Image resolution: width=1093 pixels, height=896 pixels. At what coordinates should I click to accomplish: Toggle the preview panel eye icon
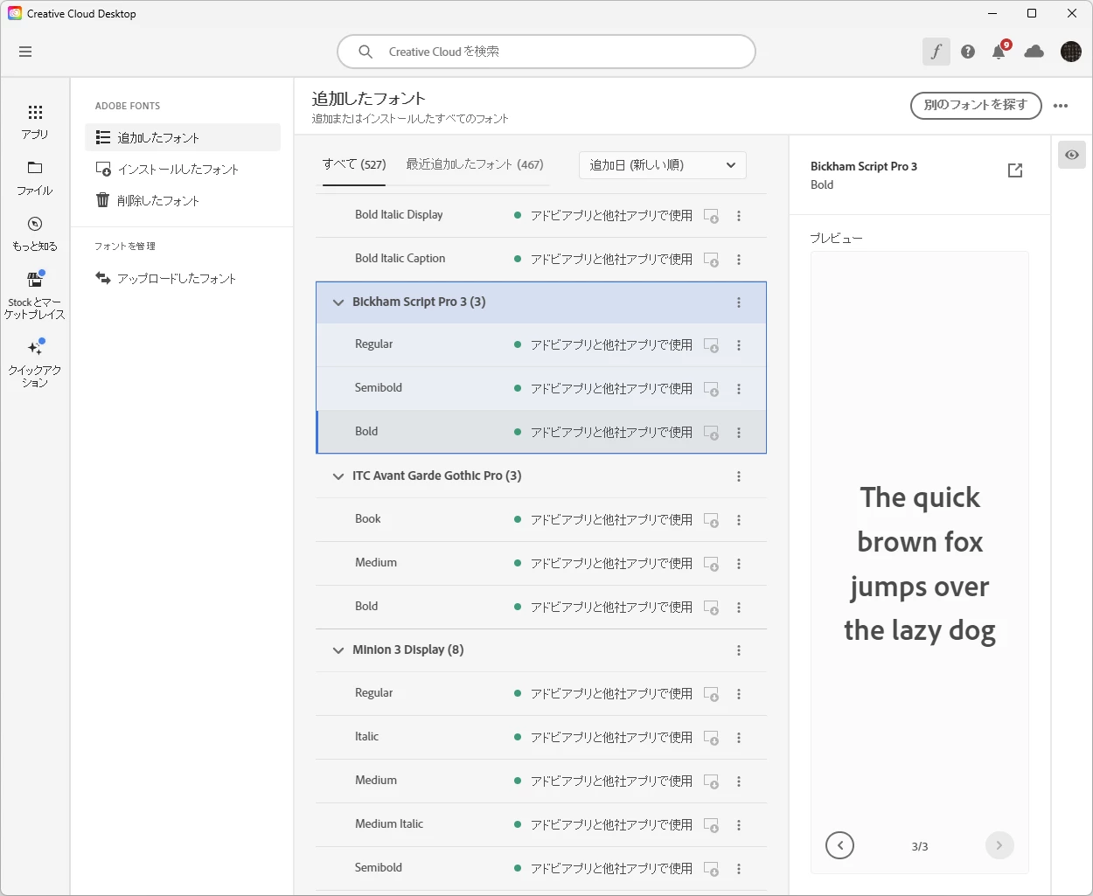[x=1072, y=155]
